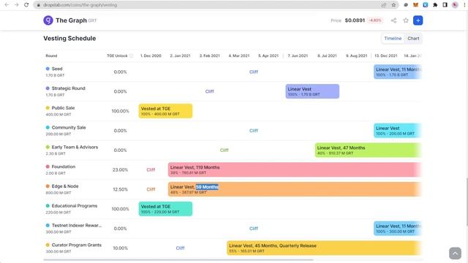Open share icon in address bar
The height and width of the screenshot is (263, 468).
[383, 5]
